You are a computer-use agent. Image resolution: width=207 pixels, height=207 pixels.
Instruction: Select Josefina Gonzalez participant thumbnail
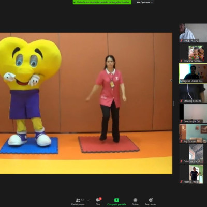193,53
